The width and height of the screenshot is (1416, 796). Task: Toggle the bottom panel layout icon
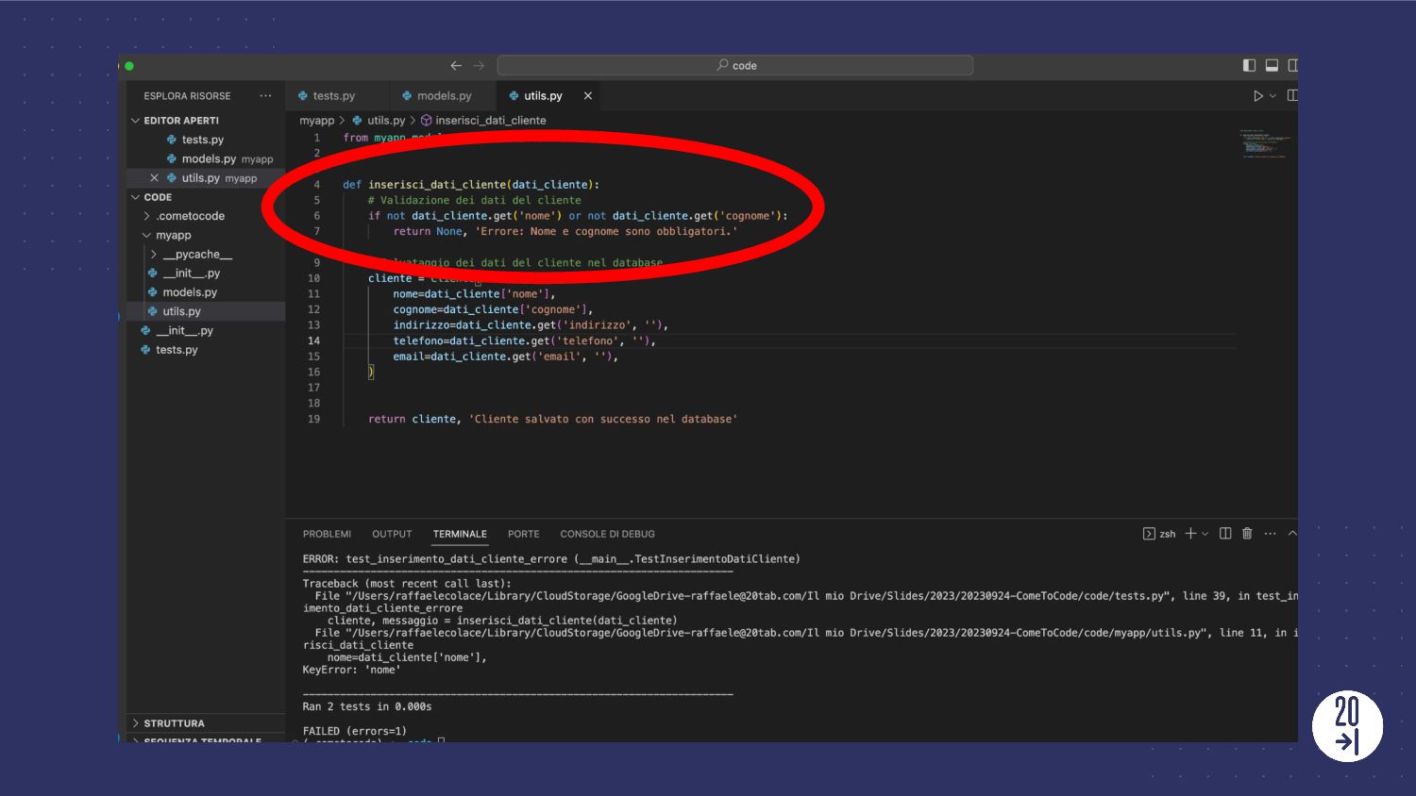tap(1272, 65)
